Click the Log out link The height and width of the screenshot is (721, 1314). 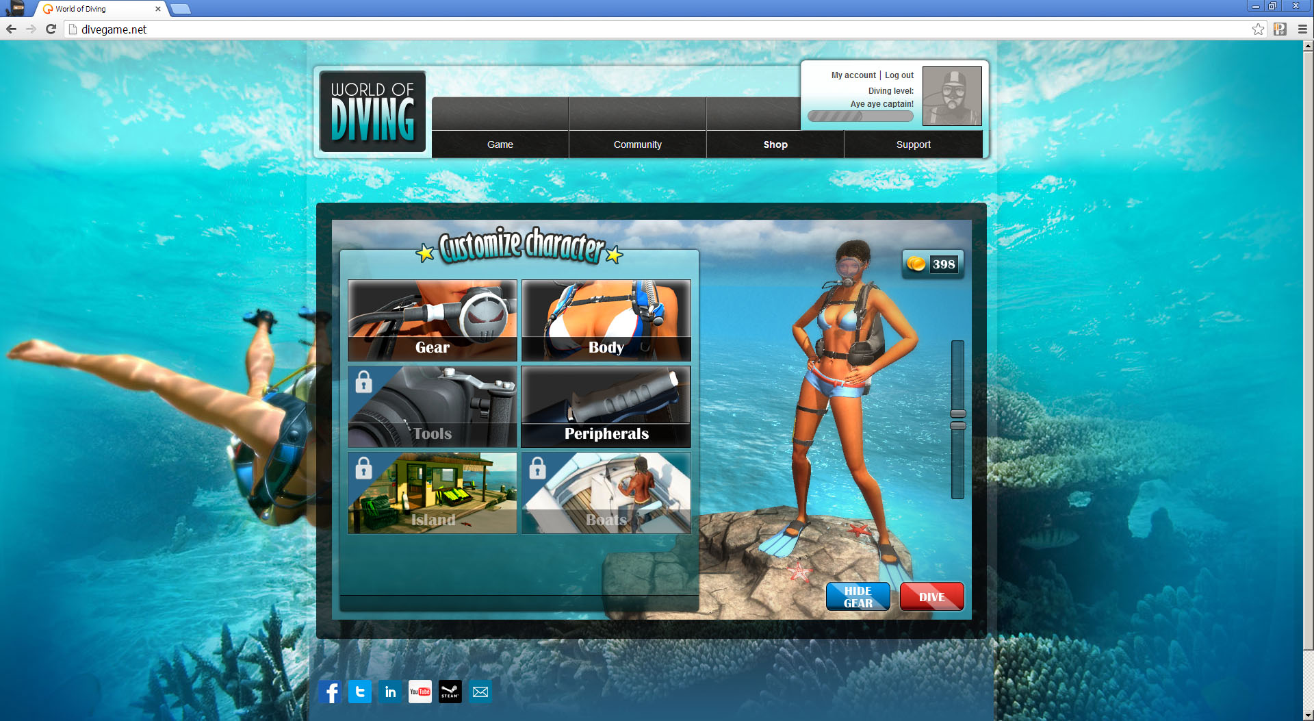(x=899, y=75)
